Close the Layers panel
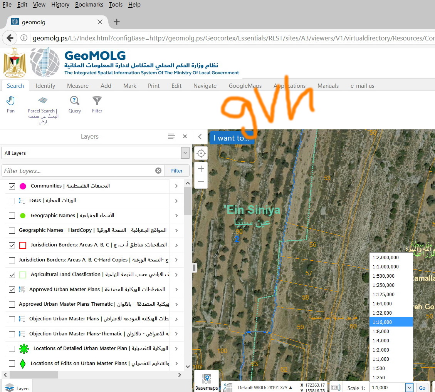 pyautogui.click(x=185, y=136)
